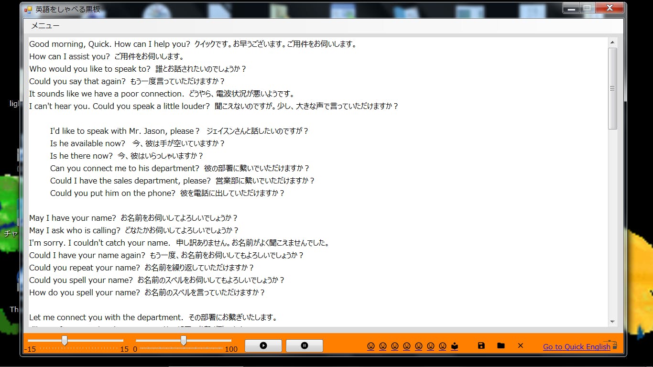Open the Go to Quick English link
Image resolution: width=653 pixels, height=367 pixels.
pos(576,347)
